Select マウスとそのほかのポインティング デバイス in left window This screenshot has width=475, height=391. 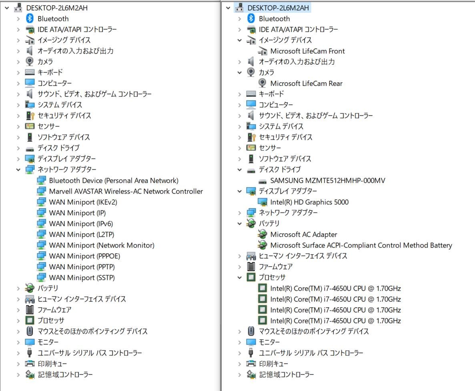[x=92, y=331]
